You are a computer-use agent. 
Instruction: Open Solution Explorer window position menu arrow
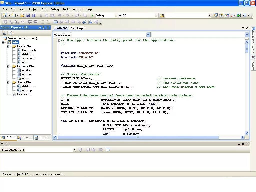click(x=40, y=28)
